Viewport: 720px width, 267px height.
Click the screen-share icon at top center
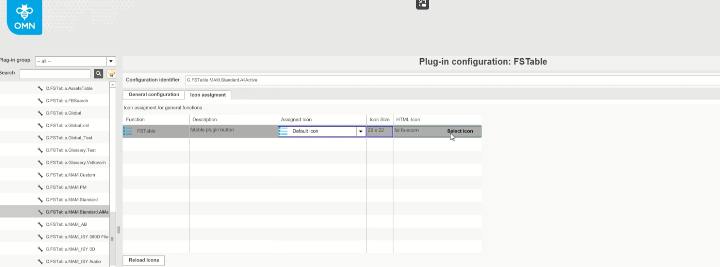pyautogui.click(x=422, y=4)
